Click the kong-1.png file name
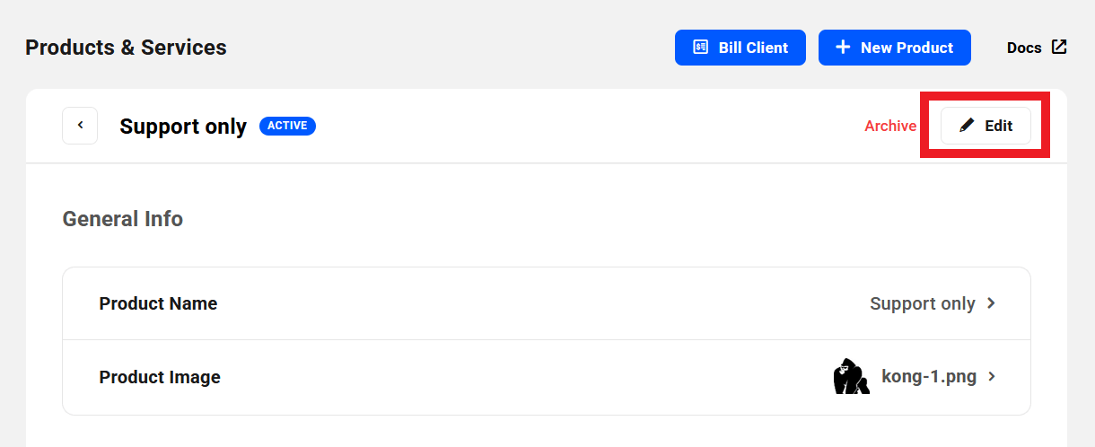The width and height of the screenshot is (1095, 447). click(929, 377)
